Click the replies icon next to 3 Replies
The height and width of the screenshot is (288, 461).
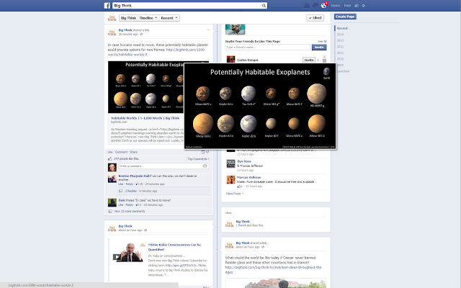click(x=120, y=191)
